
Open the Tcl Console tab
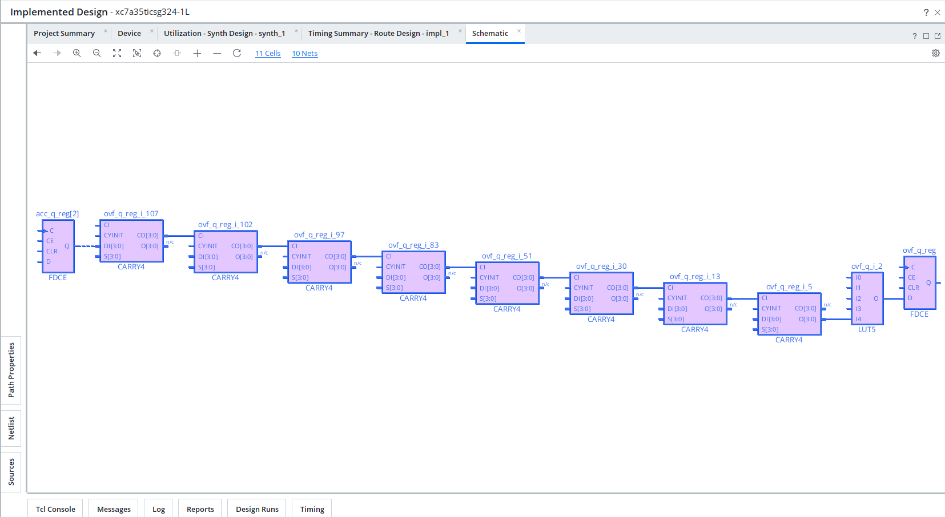tap(55, 509)
